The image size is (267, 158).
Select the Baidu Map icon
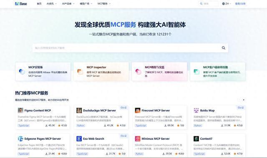click(x=196, y=110)
